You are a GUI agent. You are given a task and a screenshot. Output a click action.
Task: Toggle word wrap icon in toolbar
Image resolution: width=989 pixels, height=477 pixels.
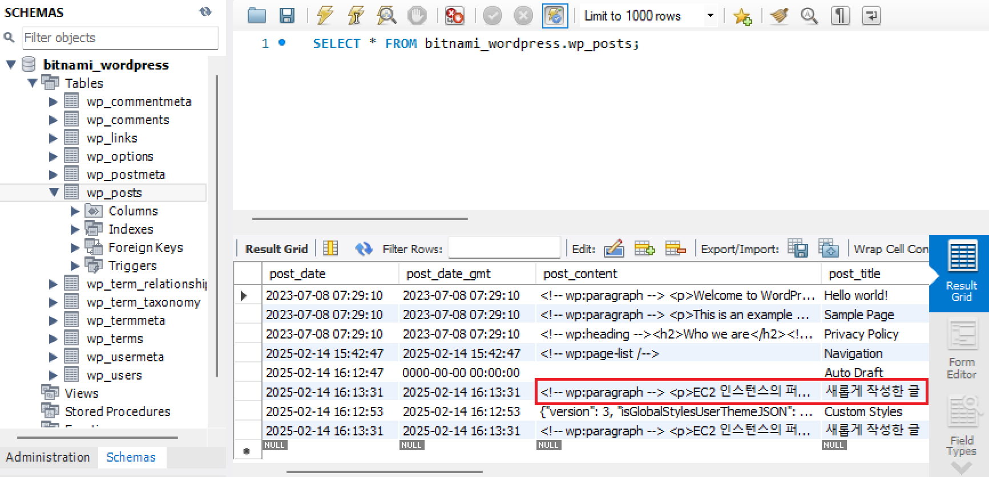click(871, 16)
